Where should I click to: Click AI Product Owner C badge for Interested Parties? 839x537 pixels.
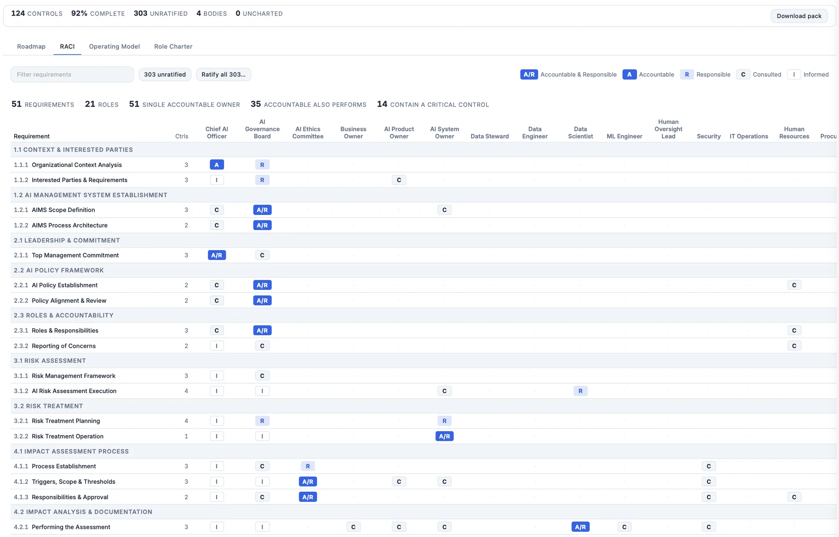coord(399,180)
